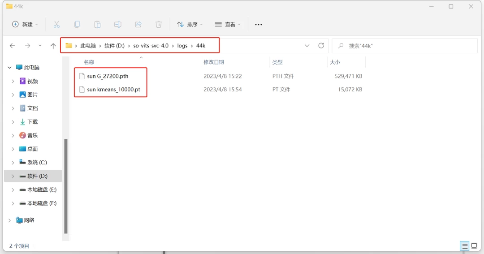Click the Copy icon in toolbar
484x254 pixels.
tap(77, 24)
